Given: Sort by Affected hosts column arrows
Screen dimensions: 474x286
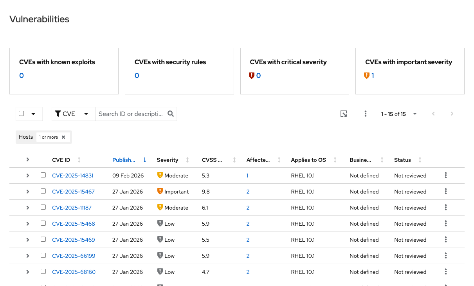Looking at the screenshot, I should tap(279, 160).
